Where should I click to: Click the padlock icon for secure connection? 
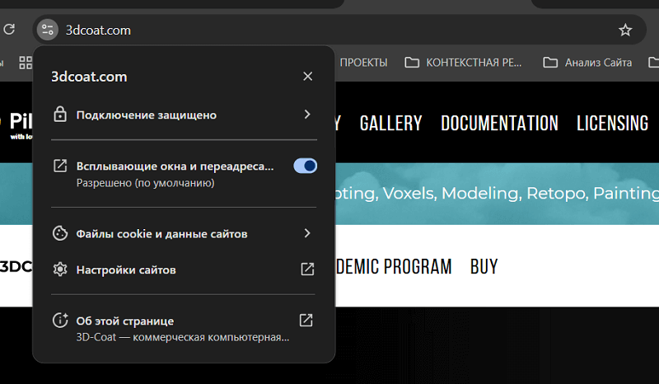(60, 115)
